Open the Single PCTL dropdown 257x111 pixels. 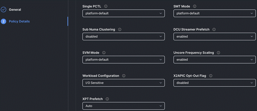(124, 13)
